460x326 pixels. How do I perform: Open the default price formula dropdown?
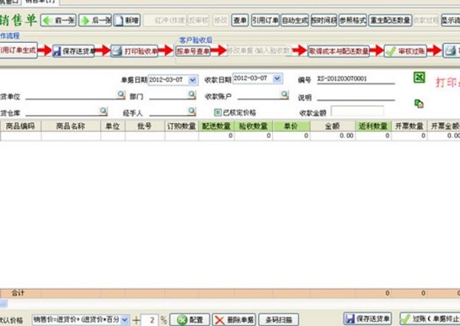[125, 320]
